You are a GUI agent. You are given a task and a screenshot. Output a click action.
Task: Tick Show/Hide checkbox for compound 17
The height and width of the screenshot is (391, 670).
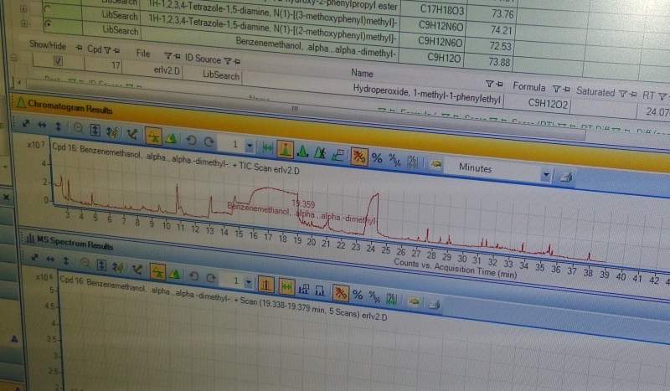click(x=59, y=61)
